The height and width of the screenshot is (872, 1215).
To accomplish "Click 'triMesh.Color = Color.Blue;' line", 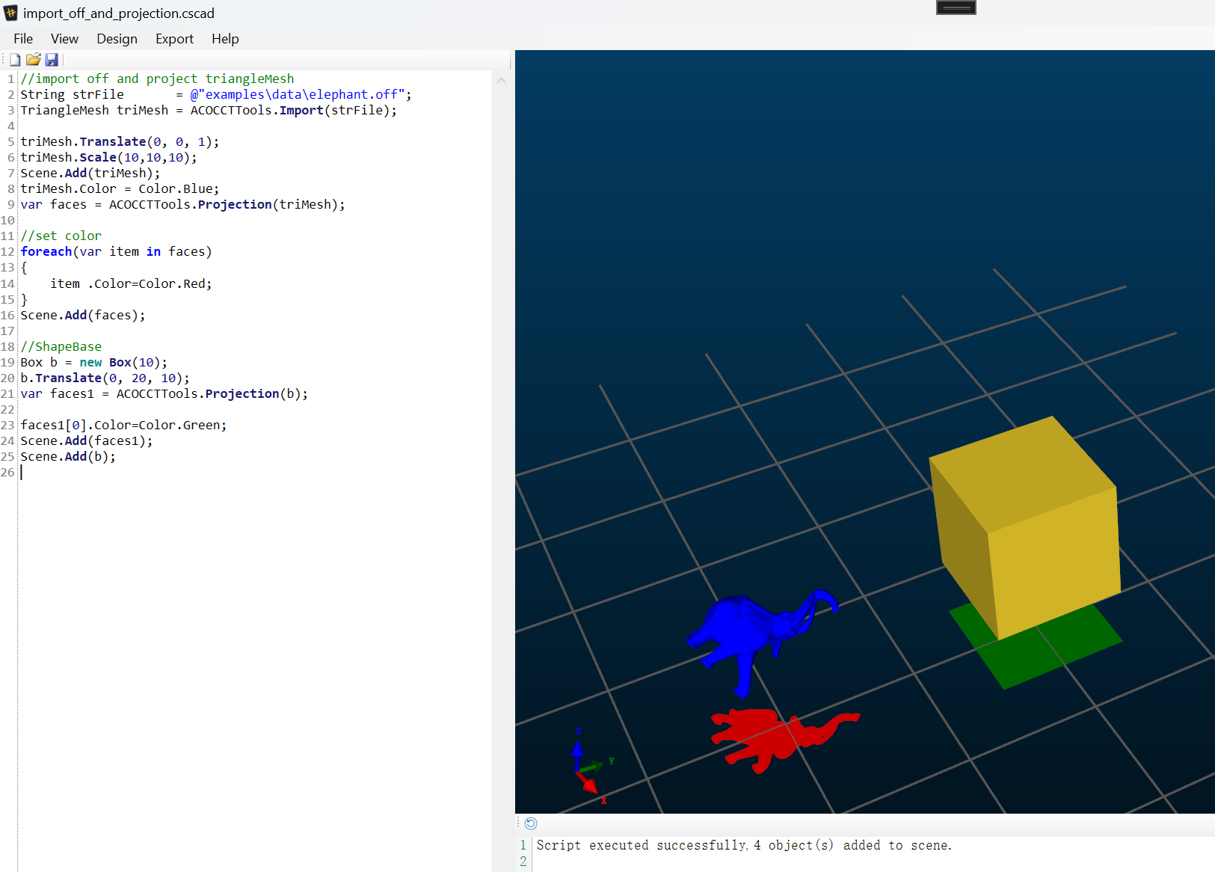I will [x=120, y=189].
